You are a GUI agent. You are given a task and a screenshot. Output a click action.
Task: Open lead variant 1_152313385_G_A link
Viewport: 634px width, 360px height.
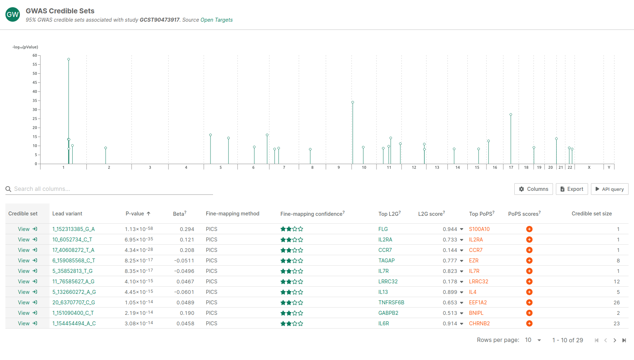click(73, 229)
